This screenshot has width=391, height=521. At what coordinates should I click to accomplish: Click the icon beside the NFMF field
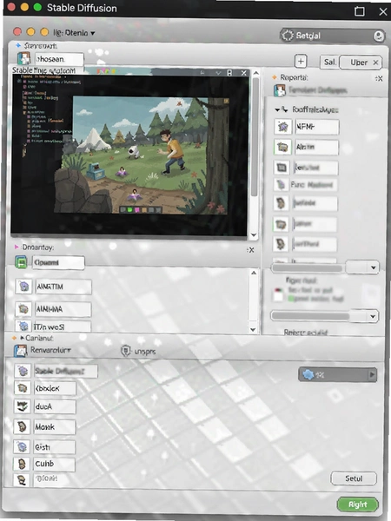(283, 127)
